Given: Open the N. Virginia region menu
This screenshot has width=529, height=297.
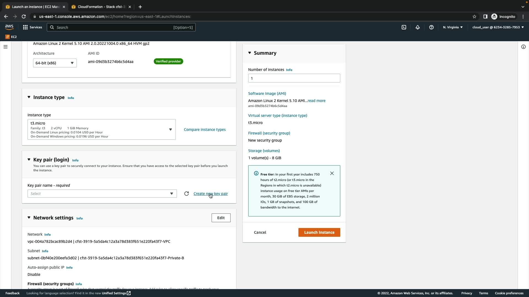Looking at the screenshot, I should tap(452, 27).
